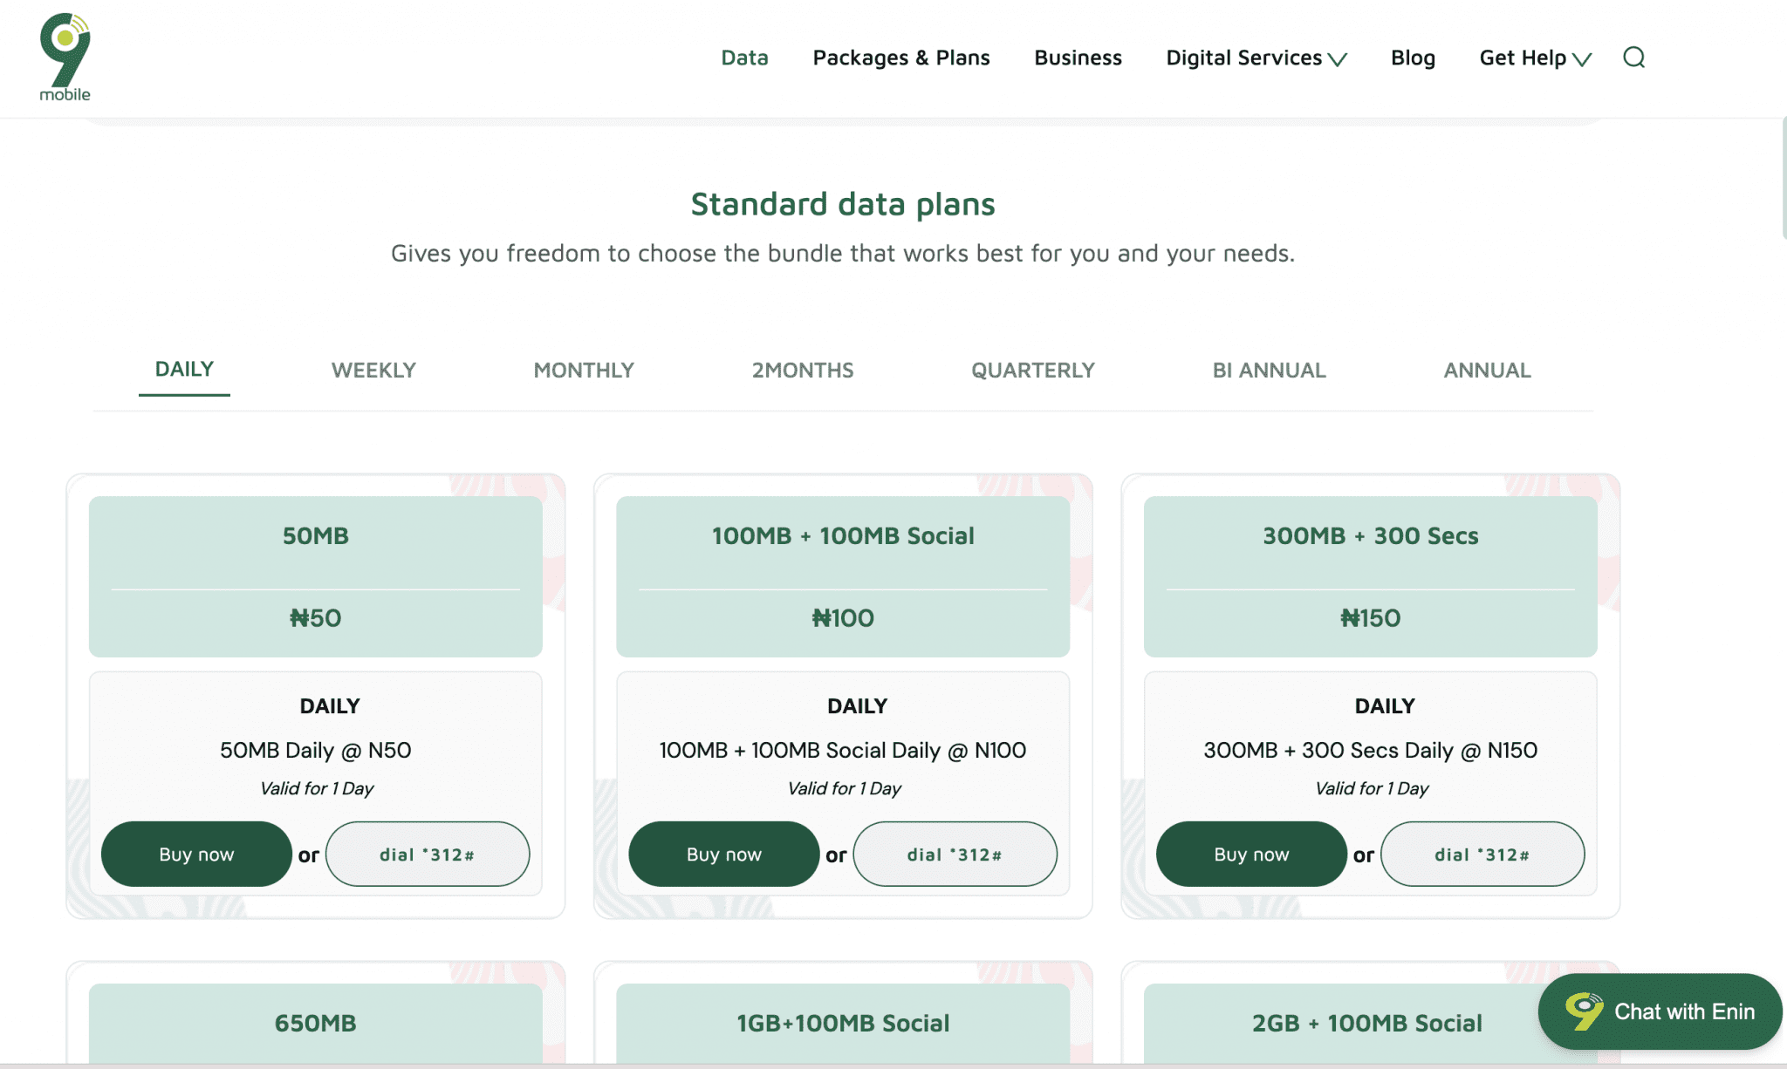Open the 2MONTHS plans tab
The width and height of the screenshot is (1787, 1069).
802,370
